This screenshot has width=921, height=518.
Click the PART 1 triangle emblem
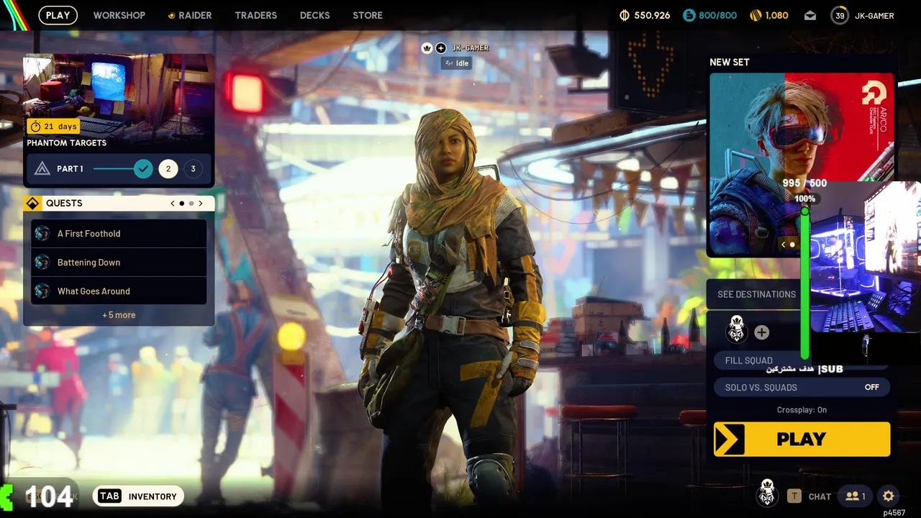(x=42, y=169)
